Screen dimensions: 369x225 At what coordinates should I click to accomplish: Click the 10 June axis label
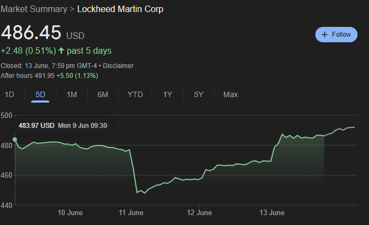pos(70,213)
